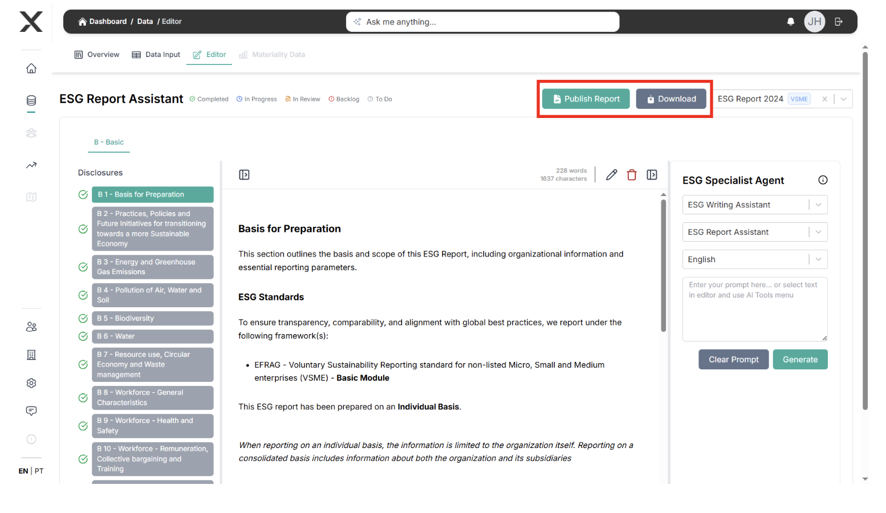Open the building icon in left sidebar

click(31, 355)
